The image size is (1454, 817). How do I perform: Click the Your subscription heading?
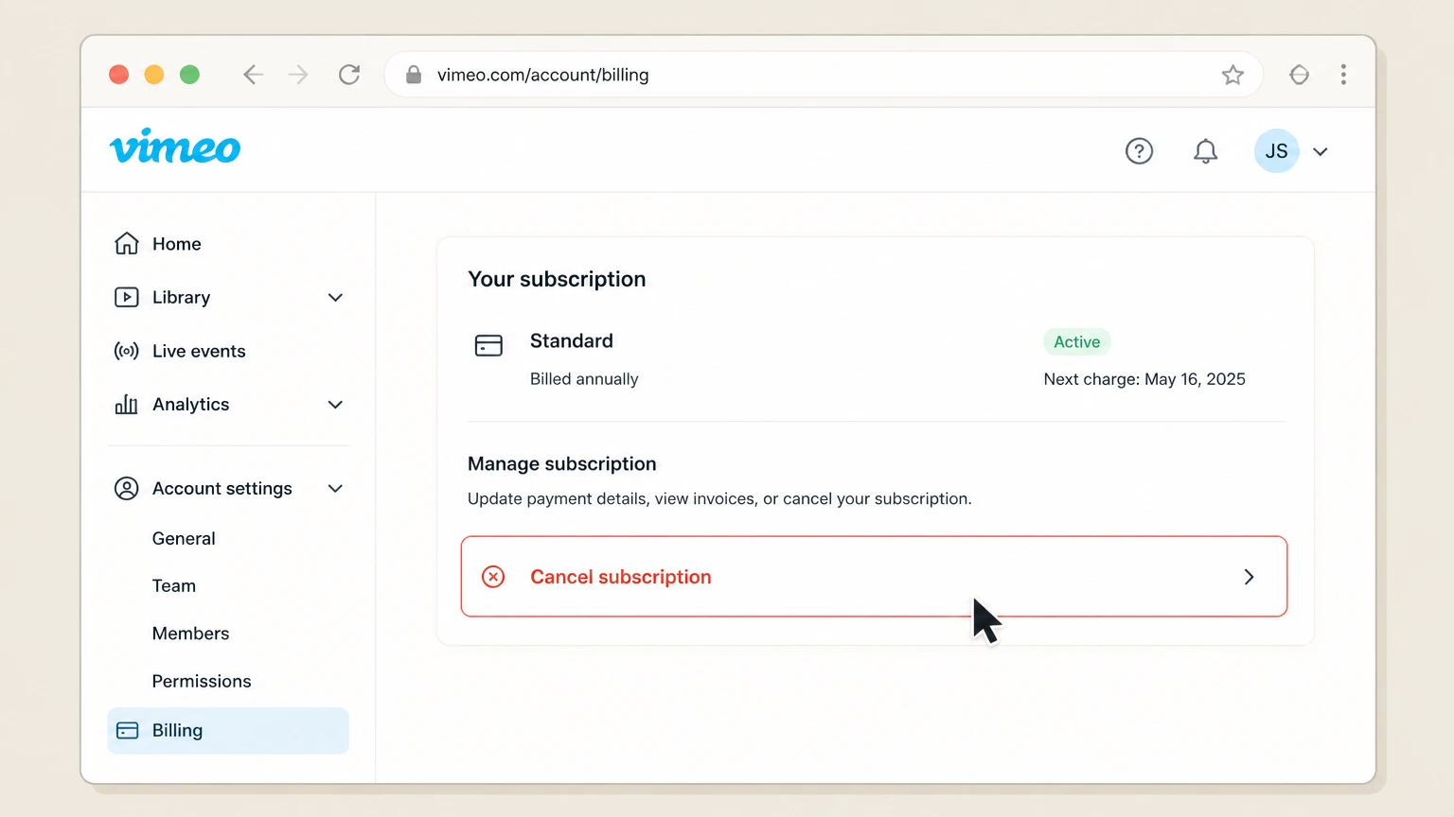pyautogui.click(x=557, y=279)
